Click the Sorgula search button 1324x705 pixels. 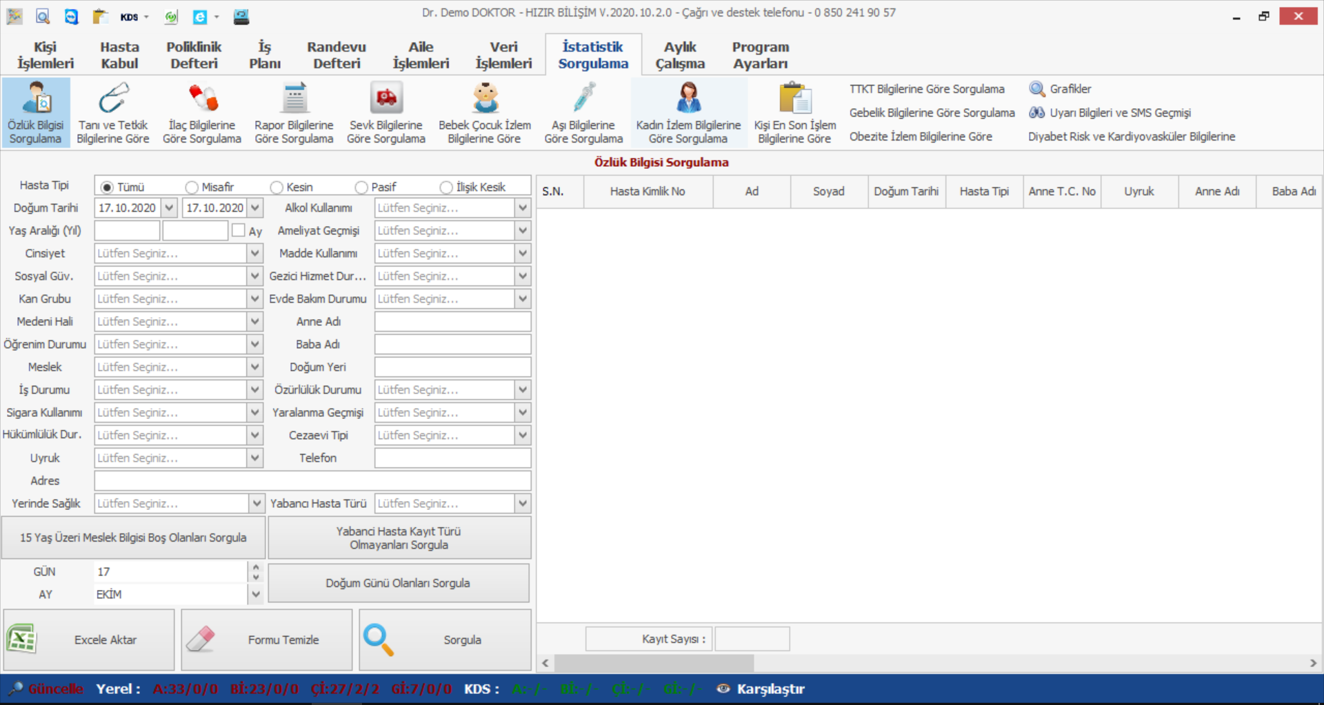pyautogui.click(x=445, y=640)
